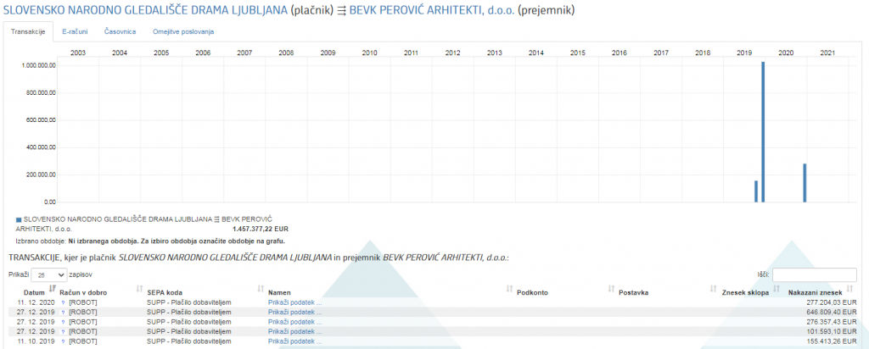Image resolution: width=869 pixels, height=349 pixels.
Task: Select the Omejitve poslovanja tab
Action: click(183, 31)
